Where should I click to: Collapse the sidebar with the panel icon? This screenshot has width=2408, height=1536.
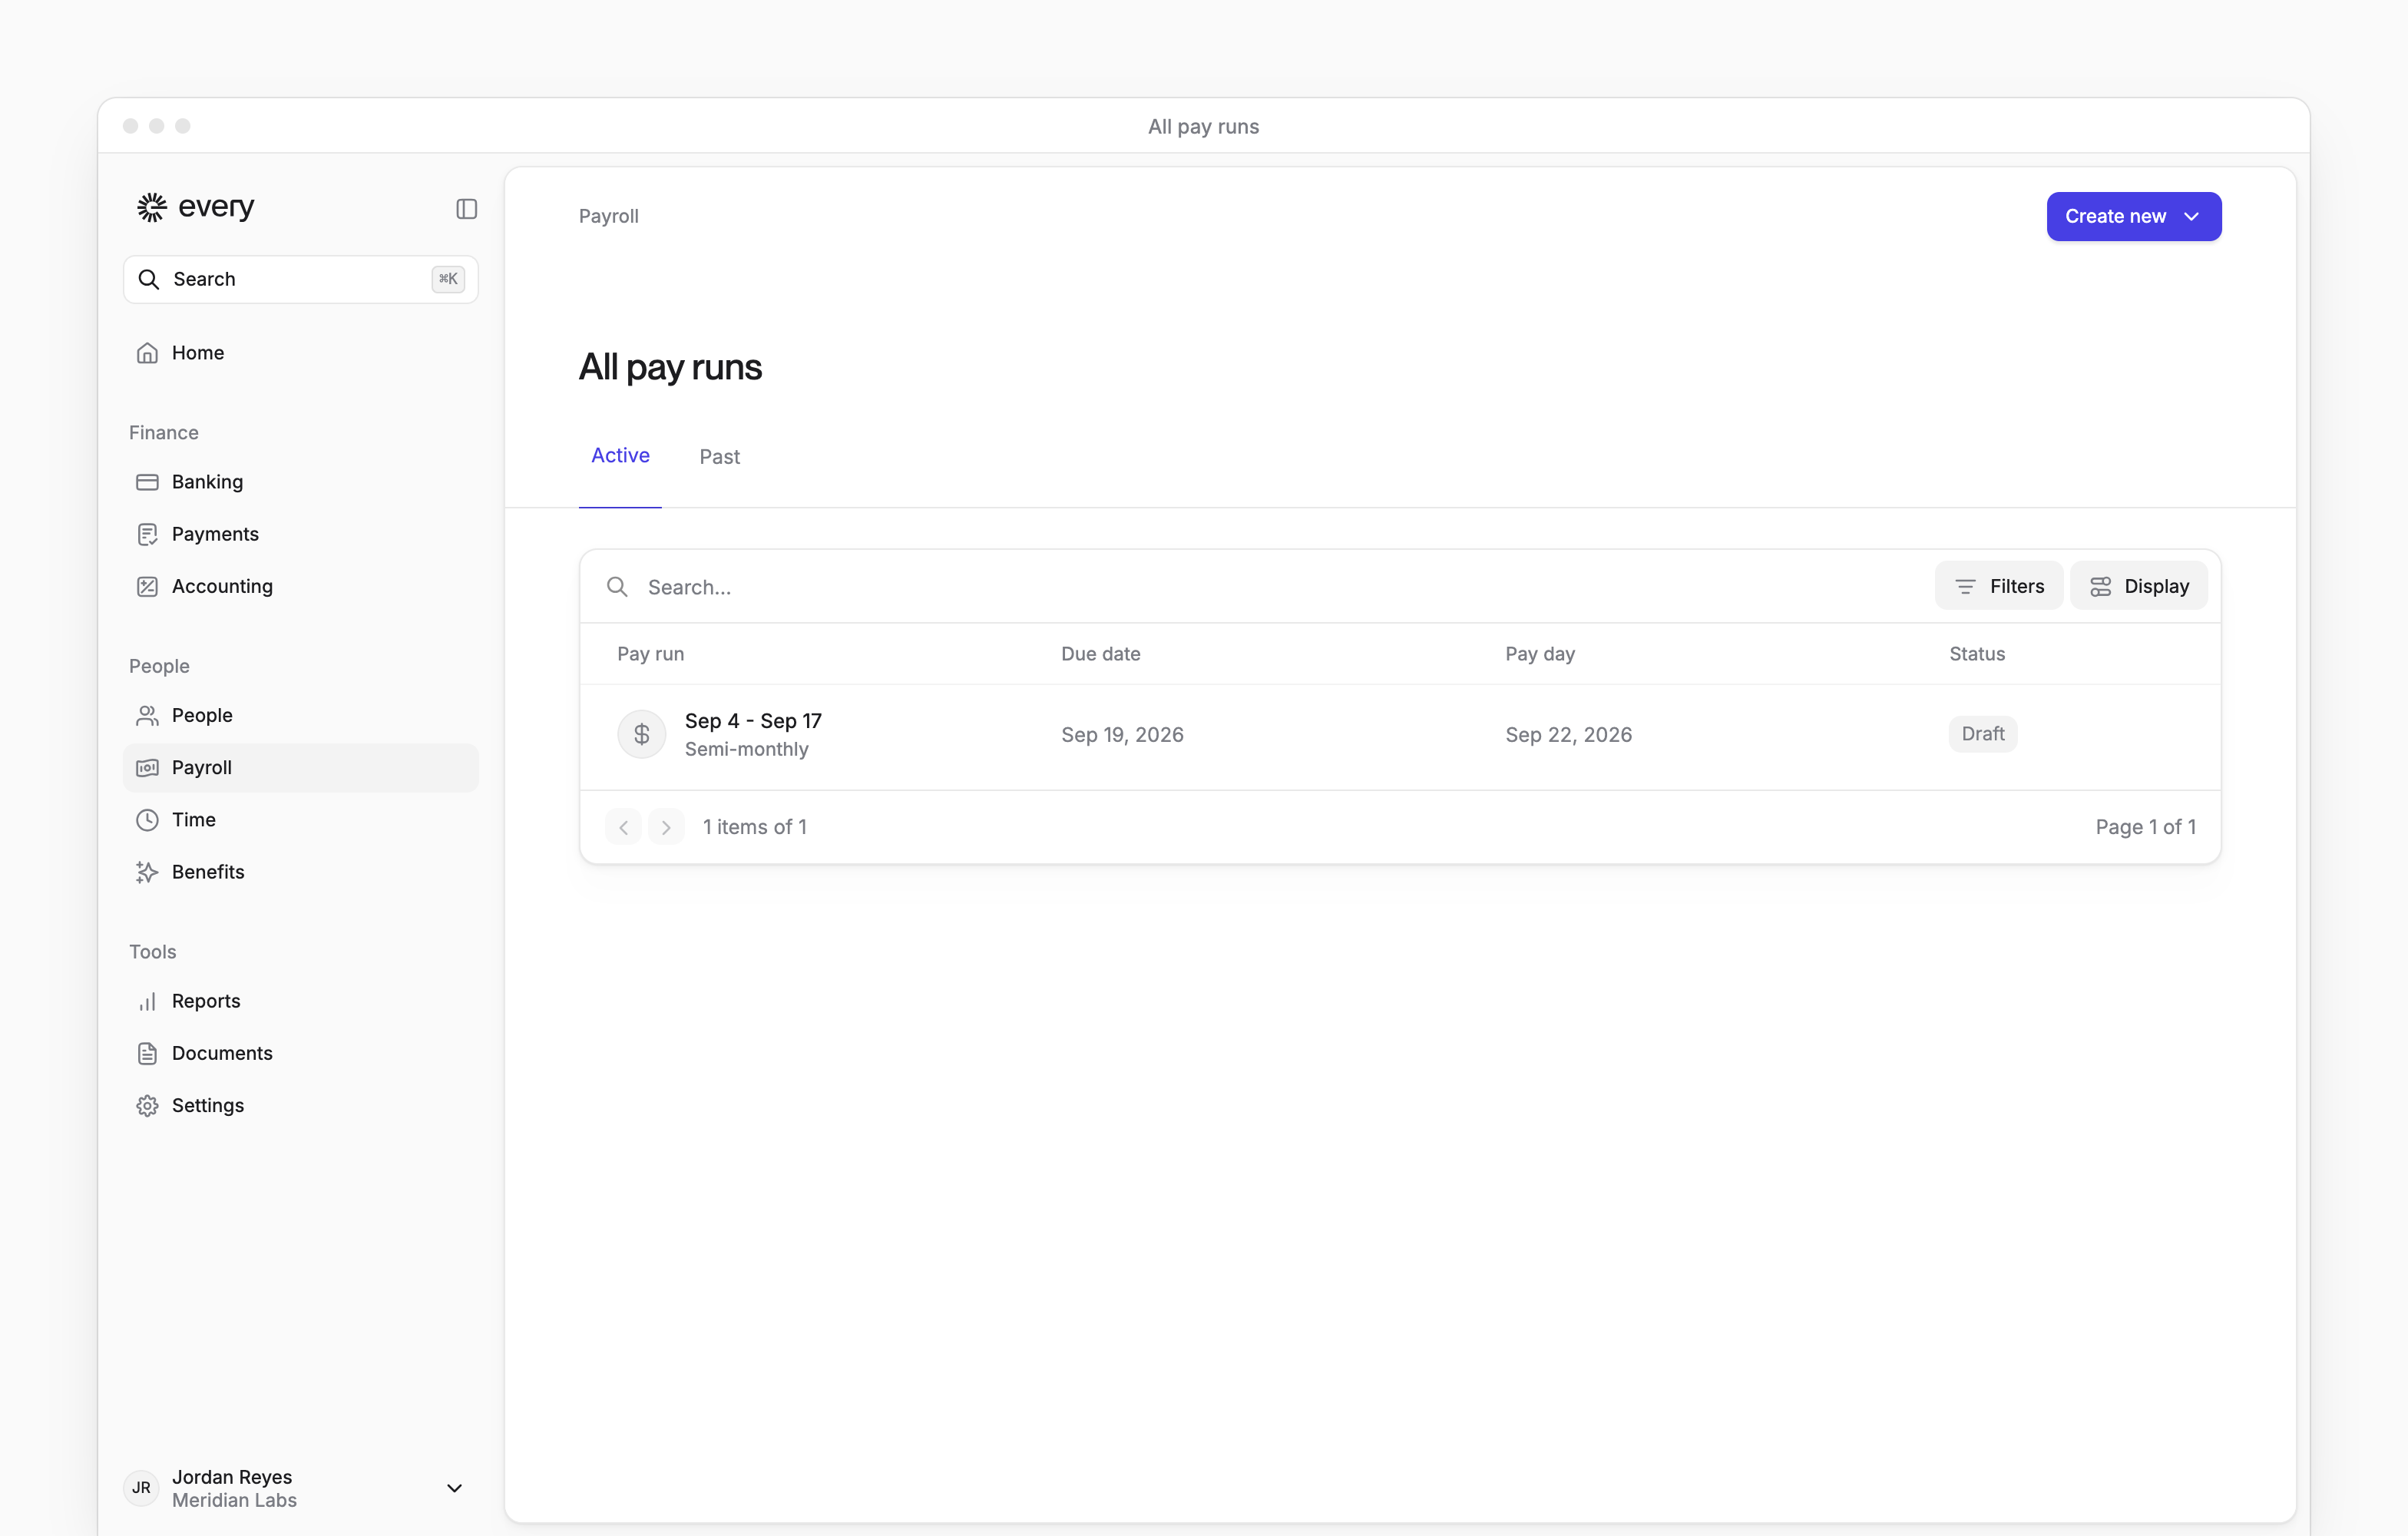[467, 208]
